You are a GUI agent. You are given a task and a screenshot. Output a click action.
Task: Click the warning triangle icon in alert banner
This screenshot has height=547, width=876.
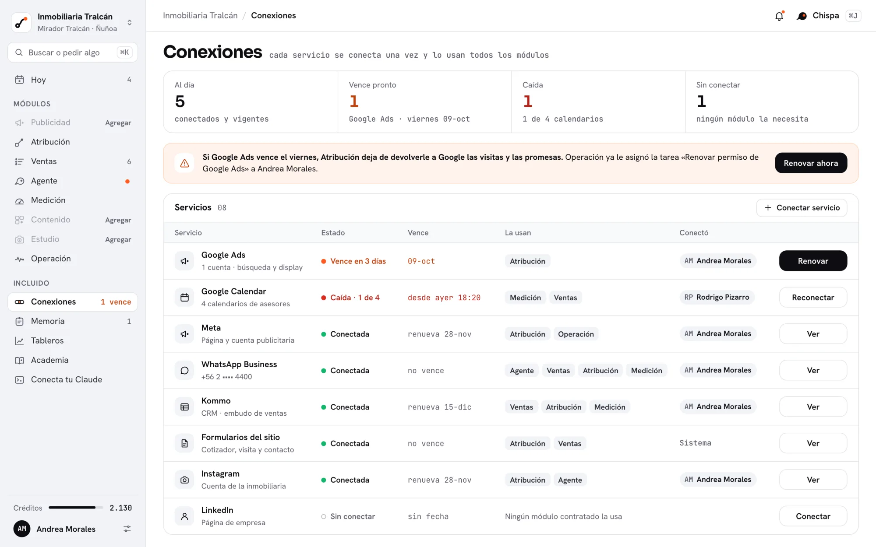(184, 163)
